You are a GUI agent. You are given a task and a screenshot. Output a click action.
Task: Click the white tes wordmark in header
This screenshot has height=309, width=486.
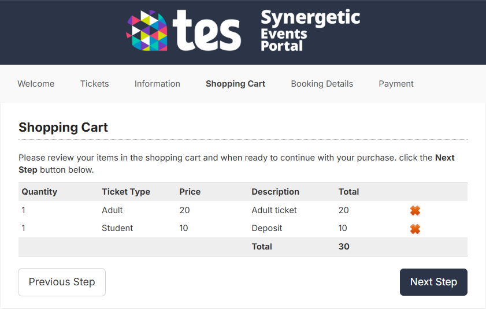206,30
